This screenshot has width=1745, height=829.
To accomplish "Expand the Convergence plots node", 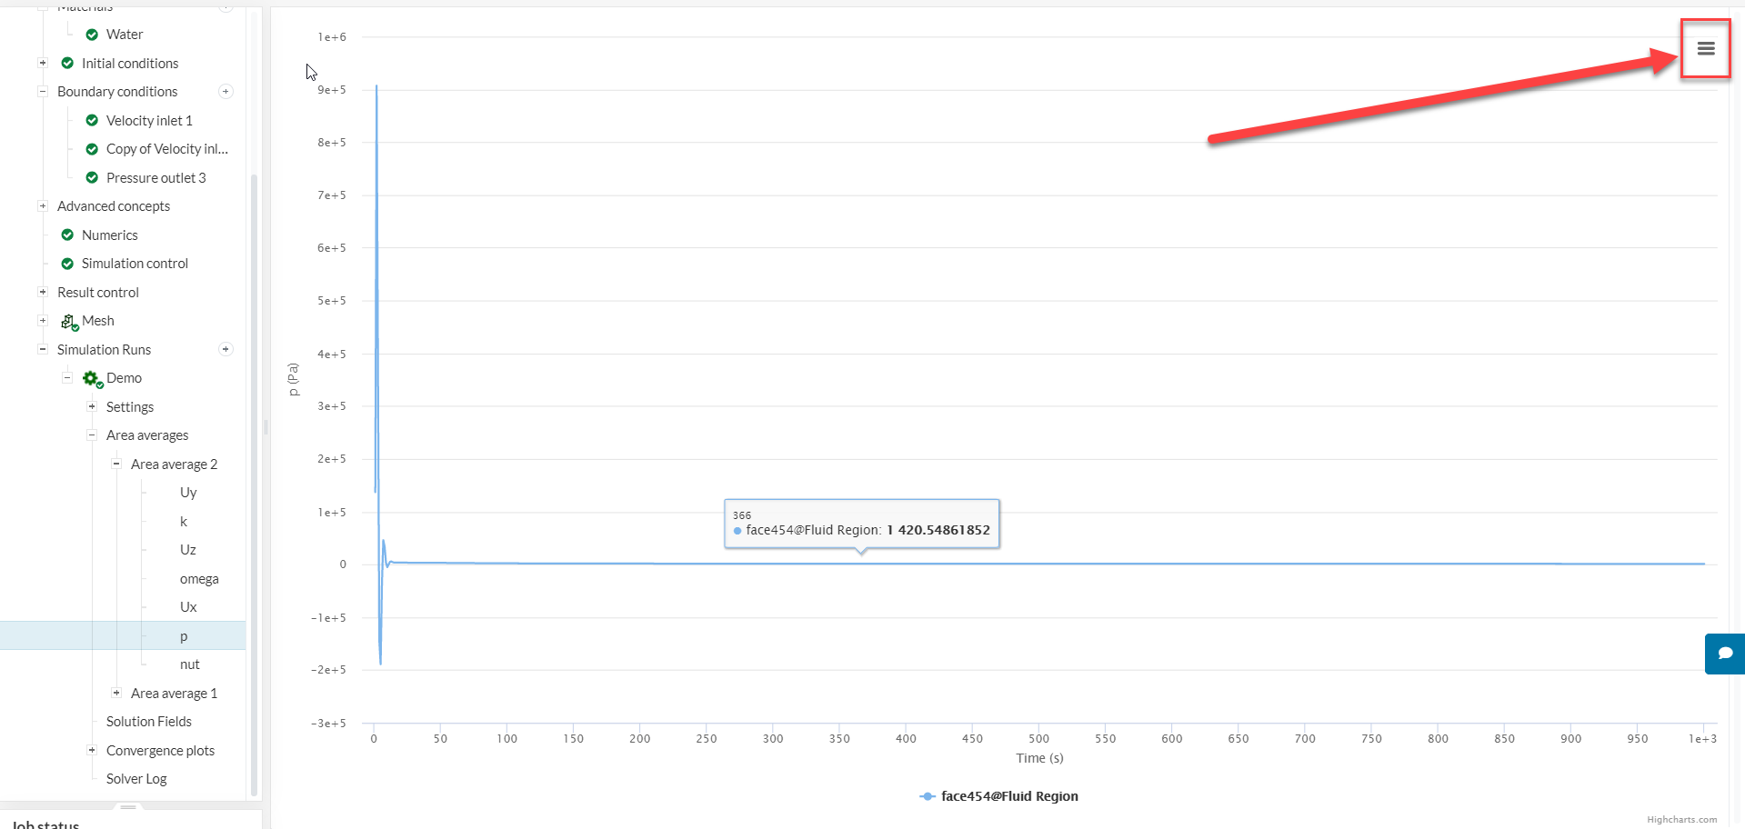I will point(92,751).
